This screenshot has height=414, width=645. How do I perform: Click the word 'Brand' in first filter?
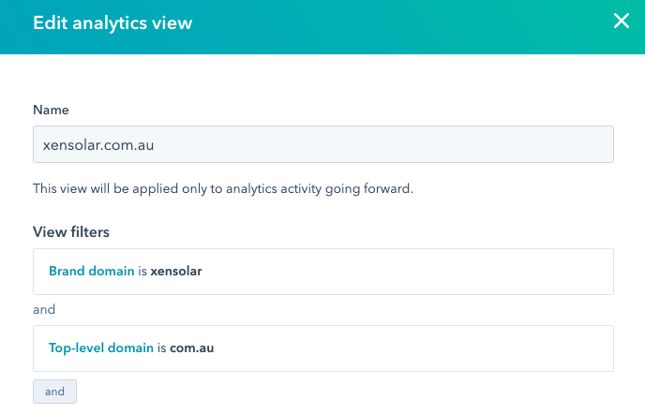(67, 272)
